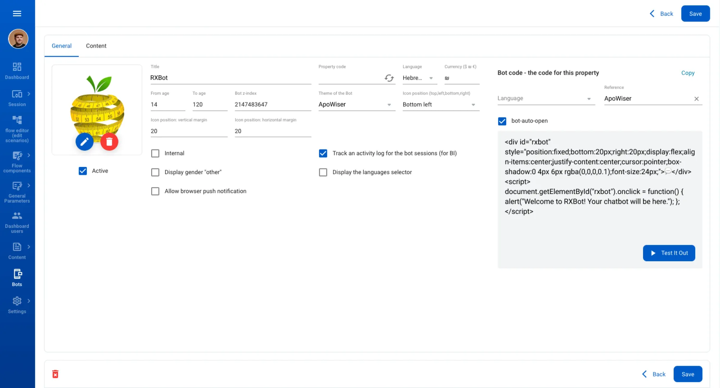
Task: Delete this bot with bottom trash icon
Action: 55,374
